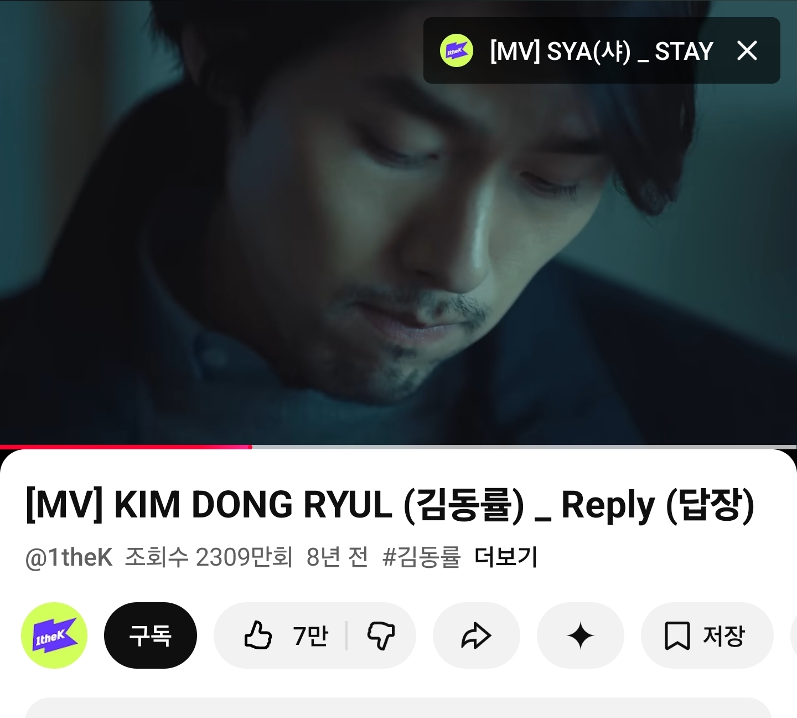The image size is (797, 718).
Task: Open the [MV] SYA(샤) _ STAY suggested video
Action: point(601,51)
